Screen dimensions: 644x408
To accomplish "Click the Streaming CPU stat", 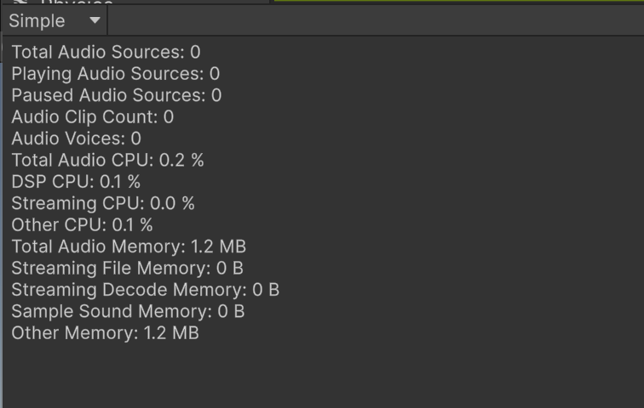I will pos(102,203).
